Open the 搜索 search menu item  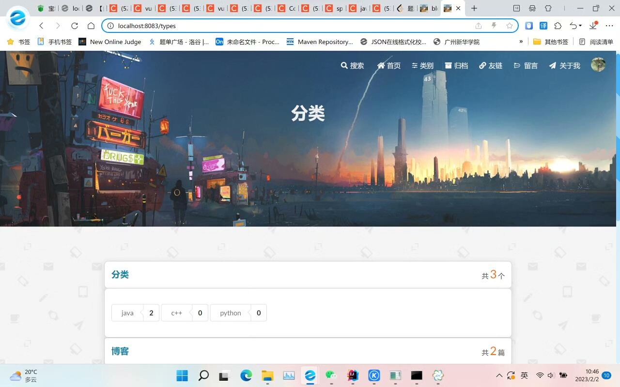click(x=352, y=66)
